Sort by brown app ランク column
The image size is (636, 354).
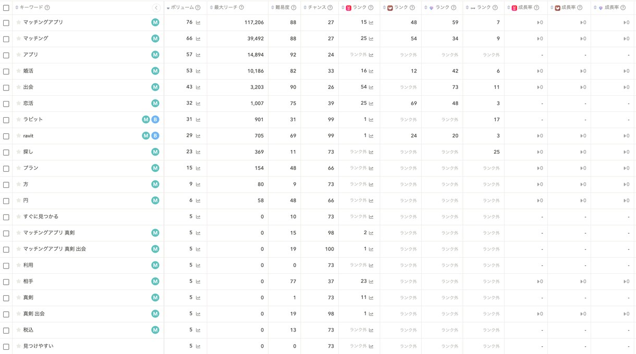[x=384, y=8]
